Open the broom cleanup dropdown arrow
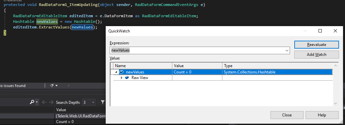Viewport: 345px width, 125px height. coord(57,86)
